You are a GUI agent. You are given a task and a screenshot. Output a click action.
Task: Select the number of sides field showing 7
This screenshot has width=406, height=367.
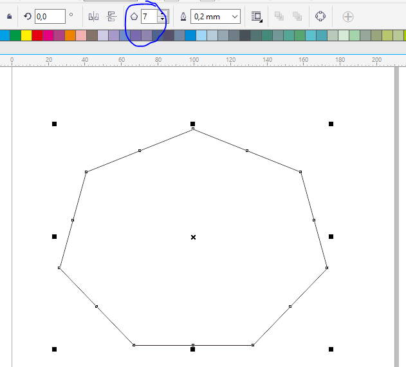[x=149, y=17]
